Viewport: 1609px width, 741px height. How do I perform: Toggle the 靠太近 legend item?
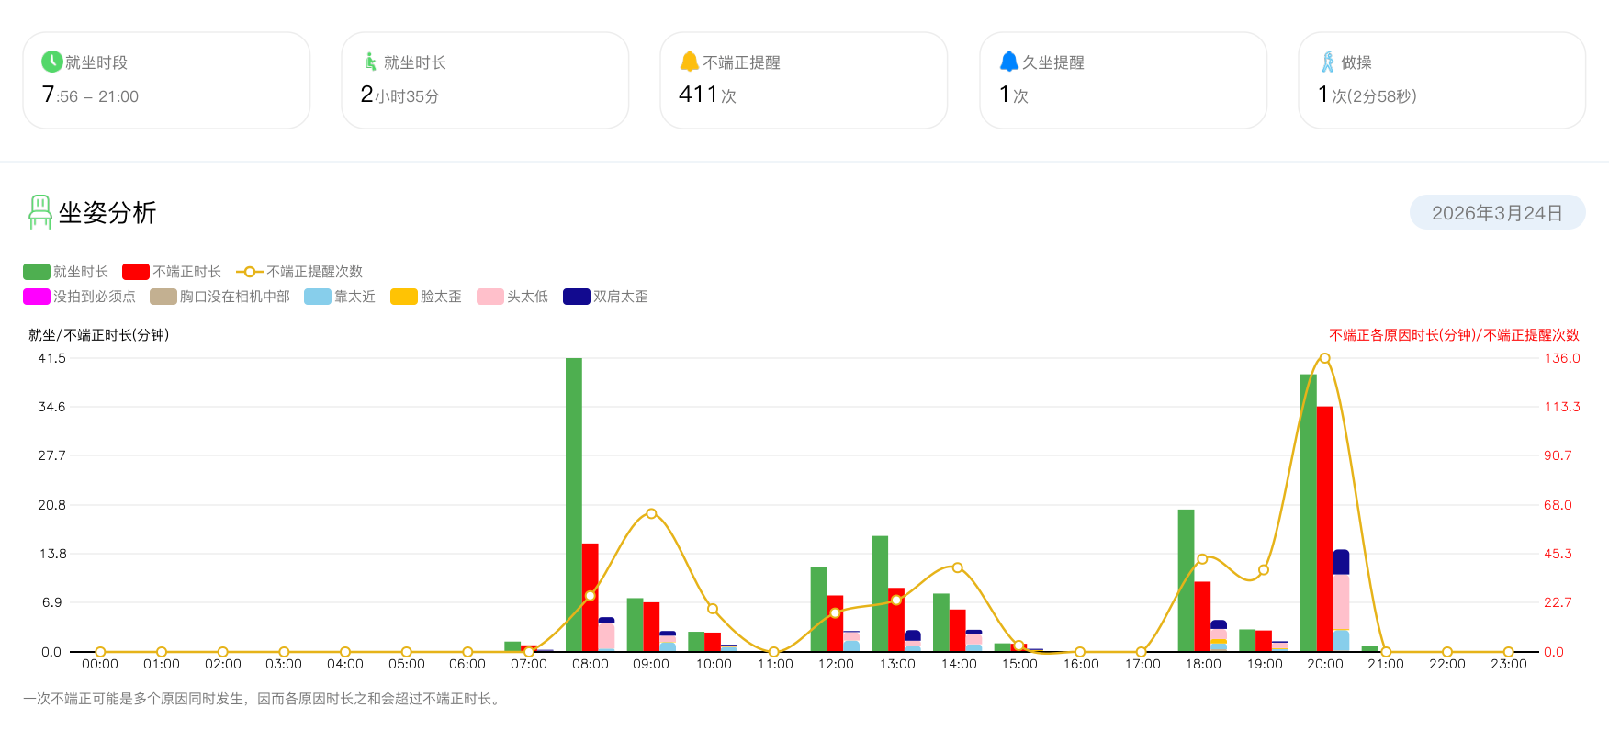pyautogui.click(x=318, y=297)
